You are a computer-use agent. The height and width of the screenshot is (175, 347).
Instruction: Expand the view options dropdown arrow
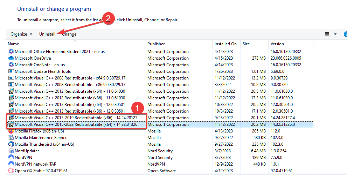coord(335,34)
